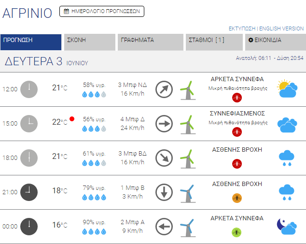Click the 00:00 moon and cloud icon
This screenshot has width=306, height=244.
coord(286,226)
